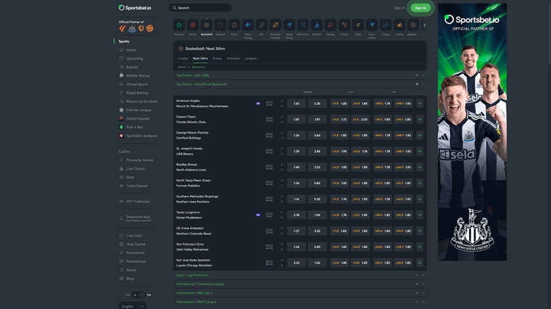Viewport: 551px width, 309px height.
Task: Click the search input field
Action: click(x=200, y=8)
